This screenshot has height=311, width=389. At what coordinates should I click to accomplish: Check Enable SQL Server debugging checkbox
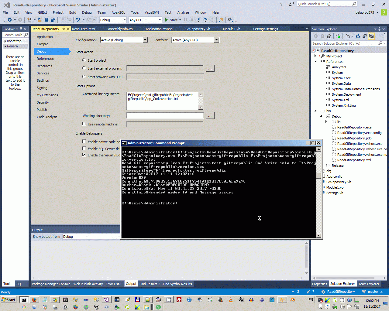[84, 149]
